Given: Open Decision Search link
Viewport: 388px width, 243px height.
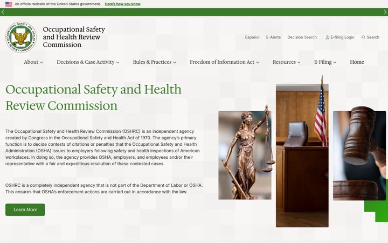Looking at the screenshot, I should [x=302, y=37].
